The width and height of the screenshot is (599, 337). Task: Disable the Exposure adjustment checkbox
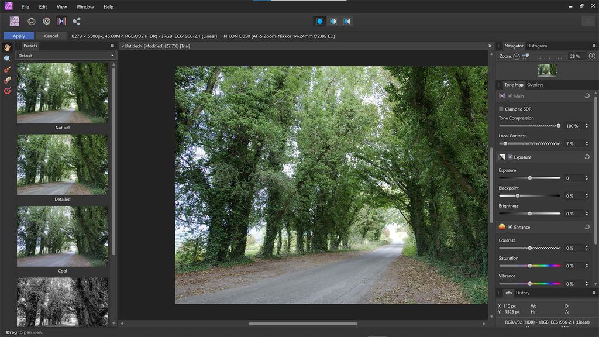[510, 157]
